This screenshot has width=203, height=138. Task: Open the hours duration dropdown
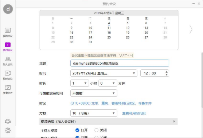click(x=79, y=83)
